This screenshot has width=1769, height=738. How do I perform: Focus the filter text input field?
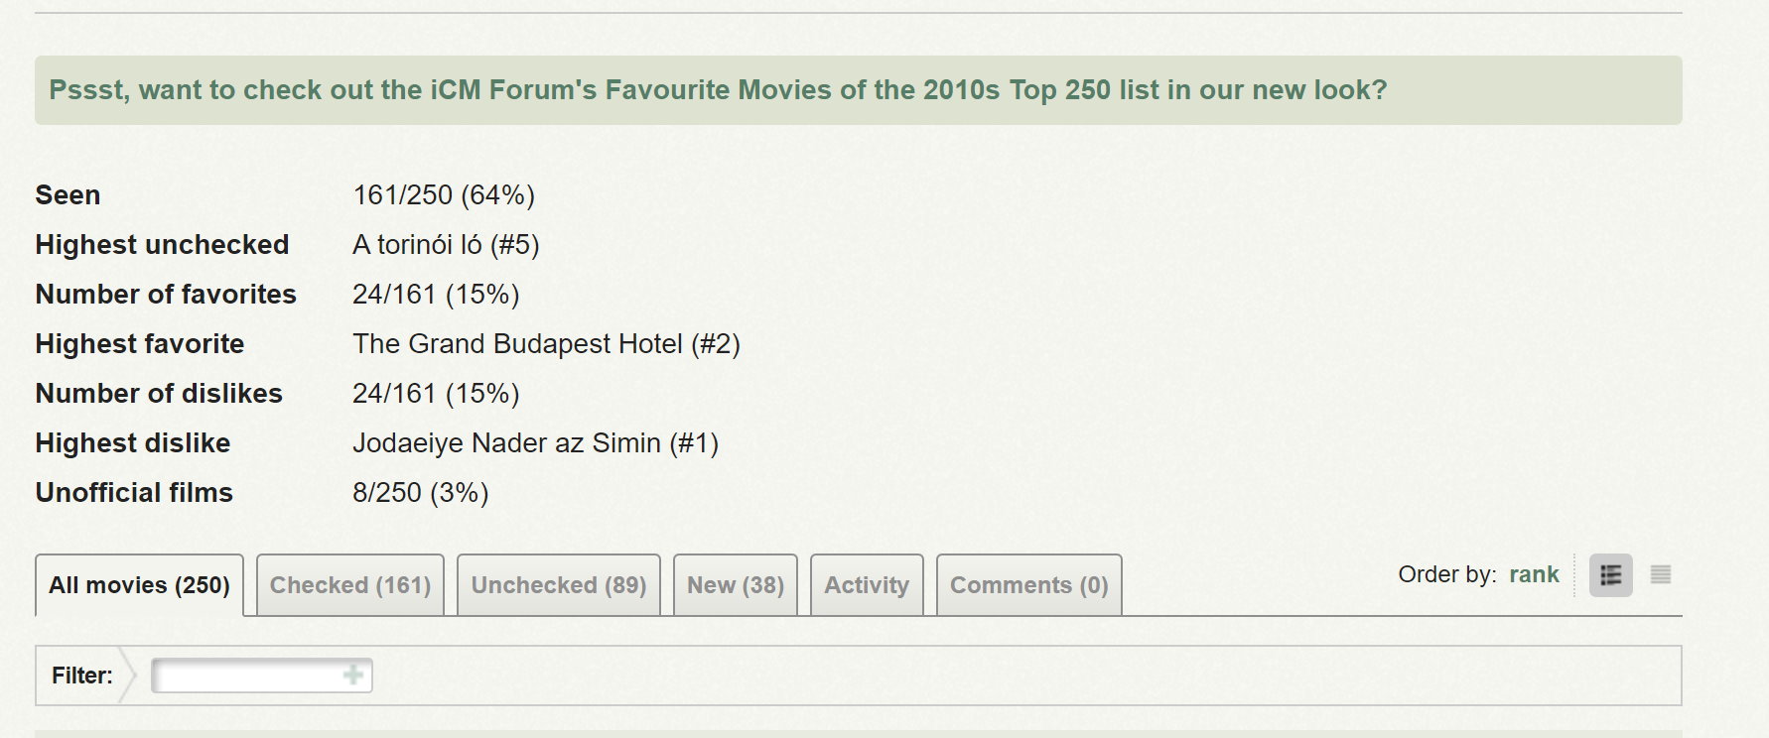tap(262, 676)
